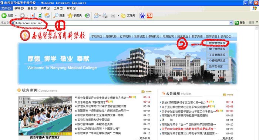Click the red Stop loading icon
The height and width of the screenshot is (140, 259).
(33, 16)
